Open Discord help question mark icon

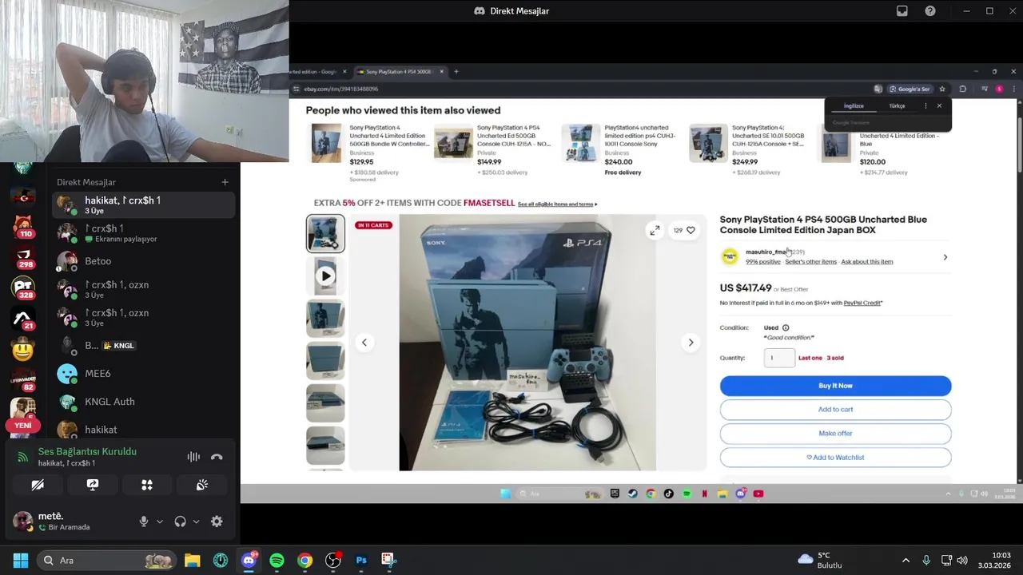(930, 11)
